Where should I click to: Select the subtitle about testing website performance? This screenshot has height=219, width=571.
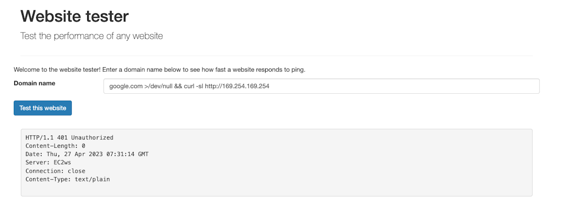click(x=91, y=36)
